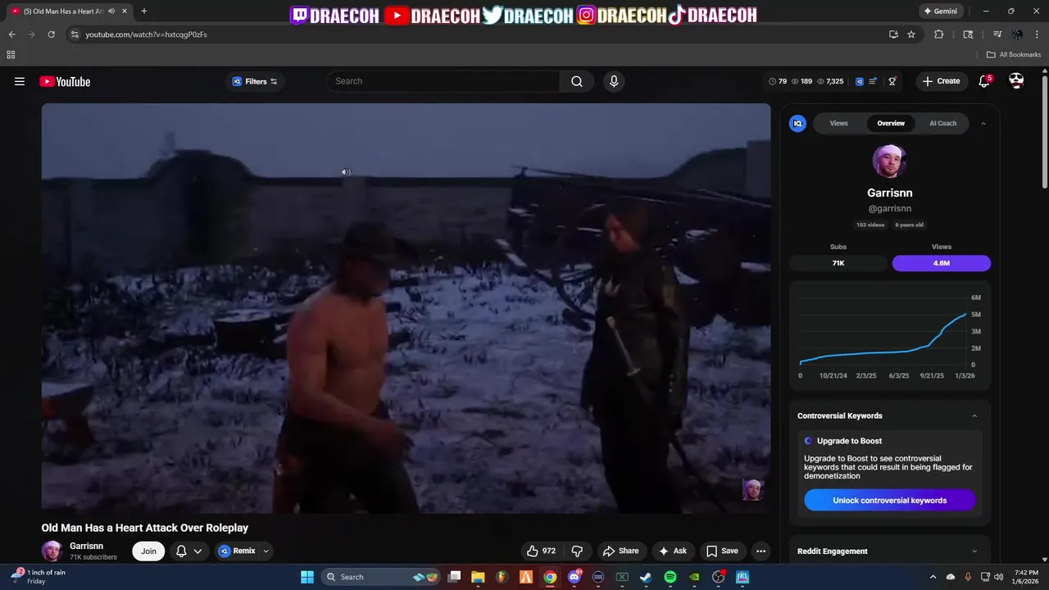This screenshot has width=1049, height=590.
Task: Open the vidIQ Filters dropdown
Action: 255,81
